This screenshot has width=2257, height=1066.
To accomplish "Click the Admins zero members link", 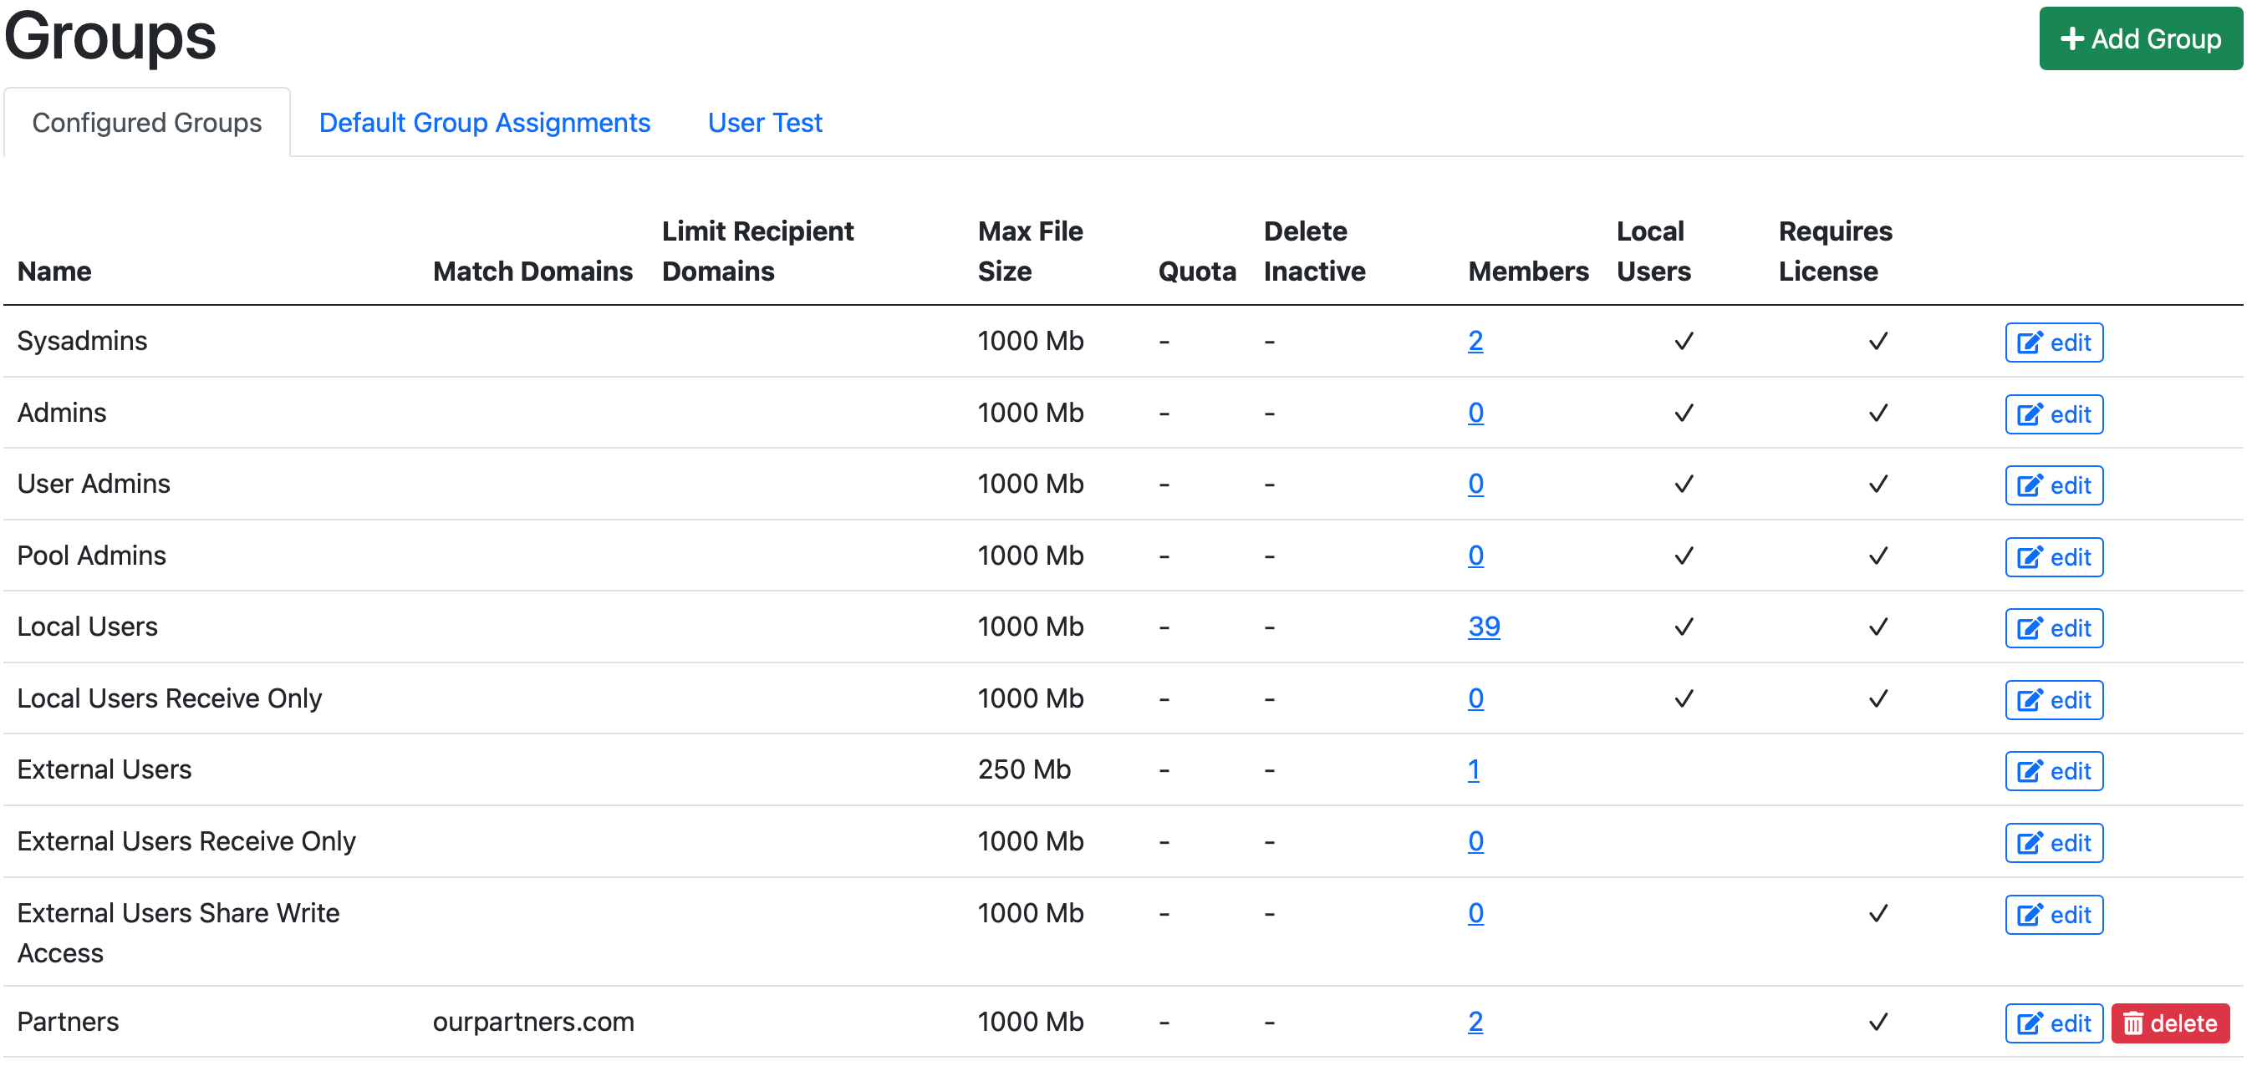I will 1475,413.
